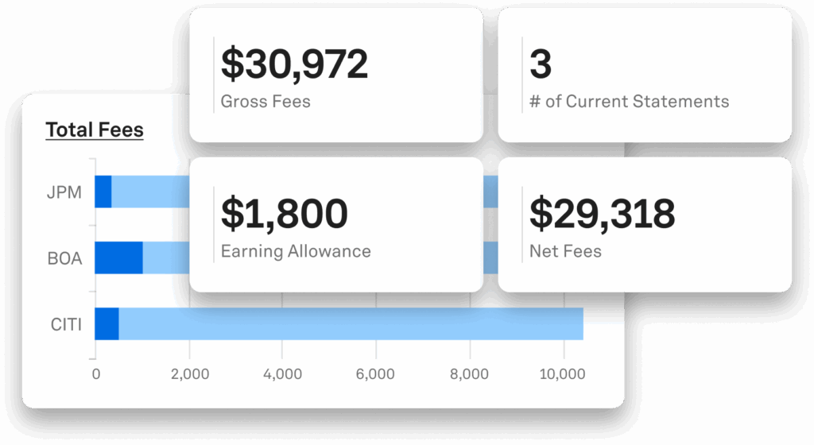The height and width of the screenshot is (445, 814).
Task: Click the 10,000 x-axis tick label
Action: pyautogui.click(x=564, y=373)
